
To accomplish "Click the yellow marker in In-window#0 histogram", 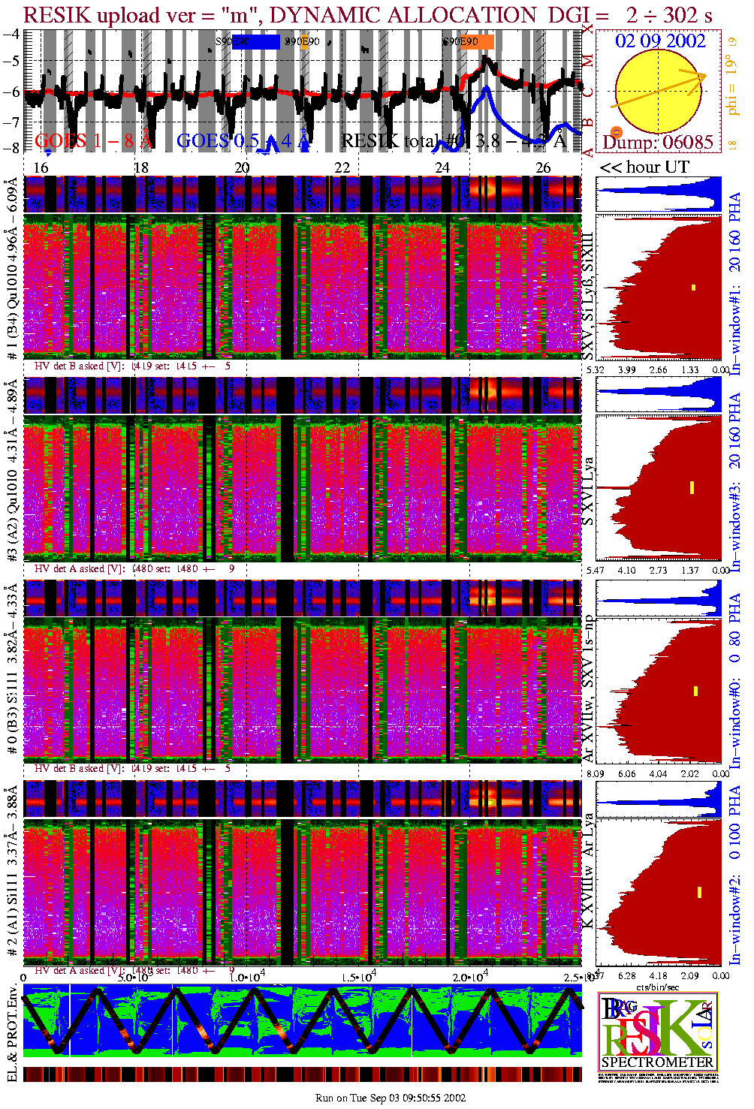I will pos(696,691).
